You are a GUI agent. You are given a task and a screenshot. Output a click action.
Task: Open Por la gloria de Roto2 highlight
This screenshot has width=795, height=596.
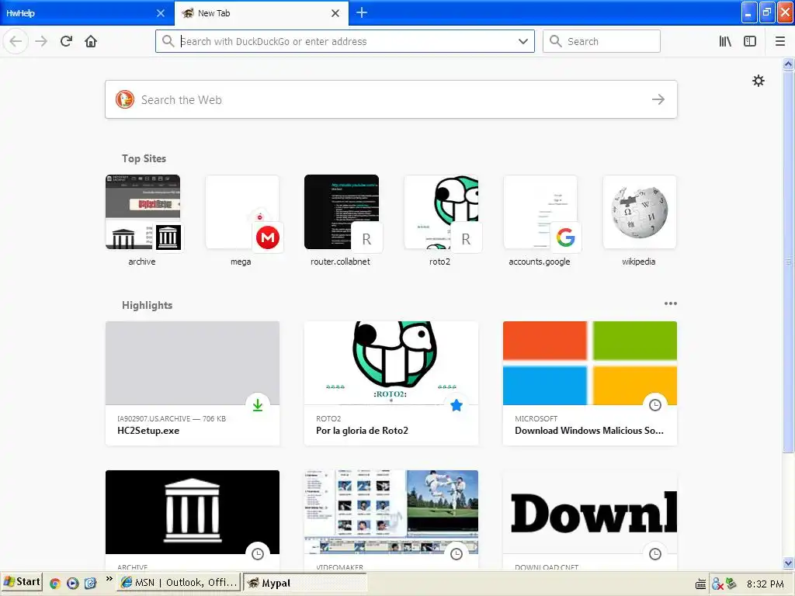click(391, 383)
